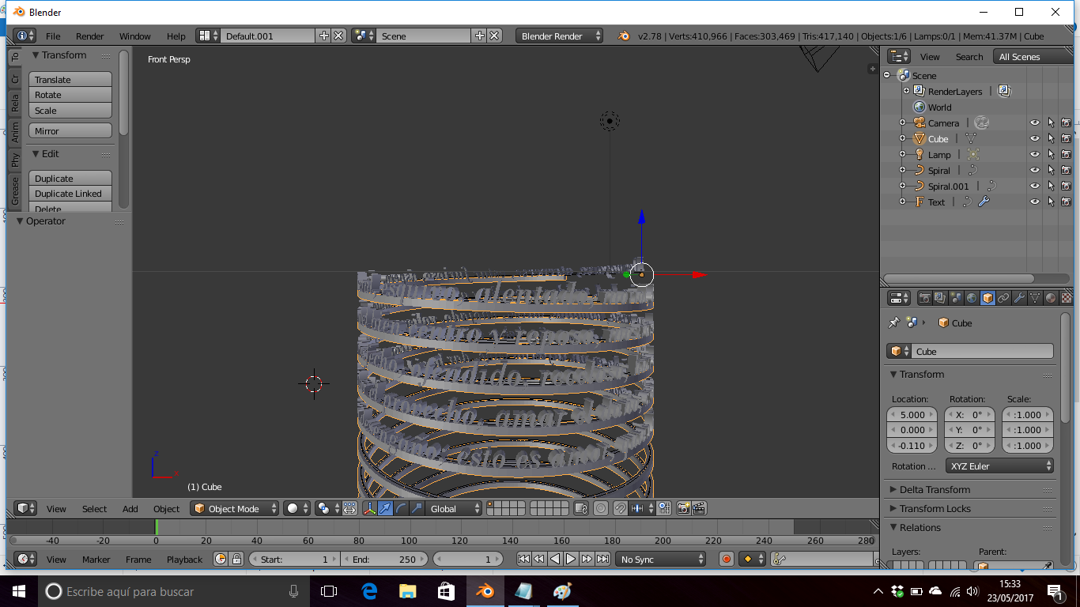The image size is (1080, 607).
Task: Select the Scale manipulator icon
Action: click(417, 508)
